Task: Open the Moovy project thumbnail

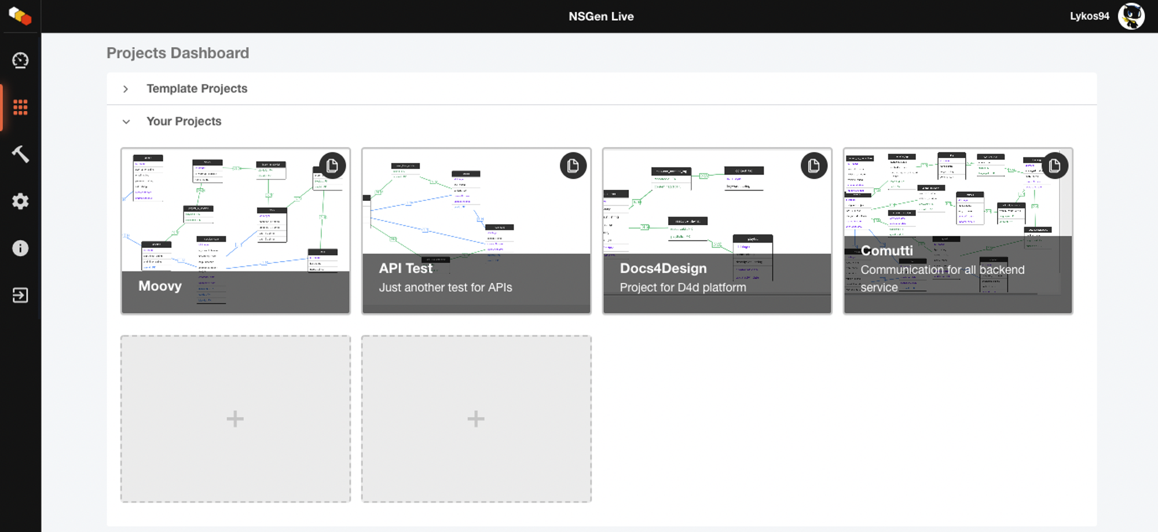Action: 235,230
